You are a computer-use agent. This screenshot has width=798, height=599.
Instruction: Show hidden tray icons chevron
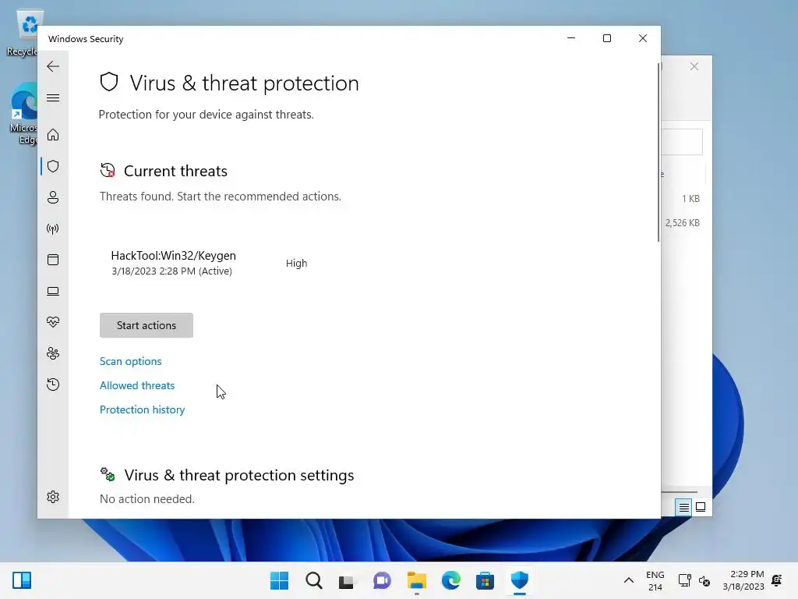[x=629, y=580]
